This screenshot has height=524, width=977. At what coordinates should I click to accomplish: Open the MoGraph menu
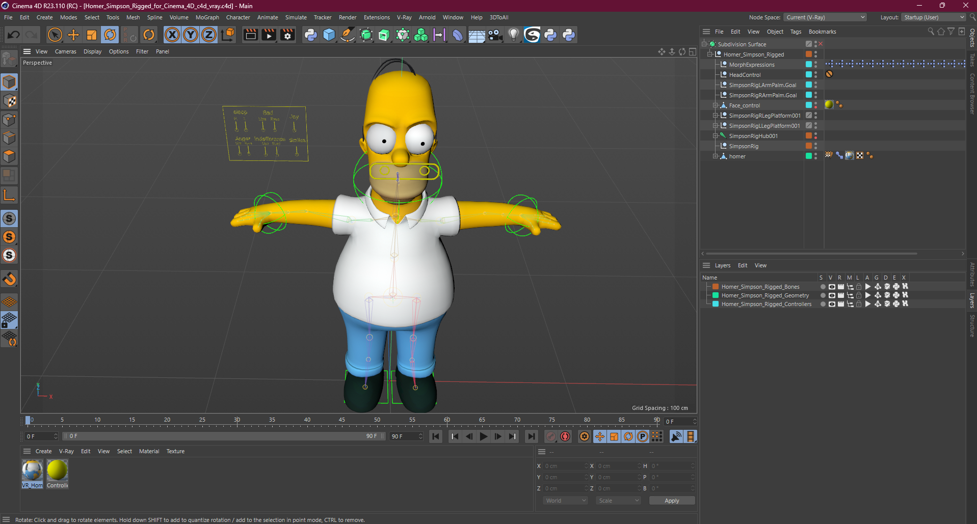coord(207,17)
